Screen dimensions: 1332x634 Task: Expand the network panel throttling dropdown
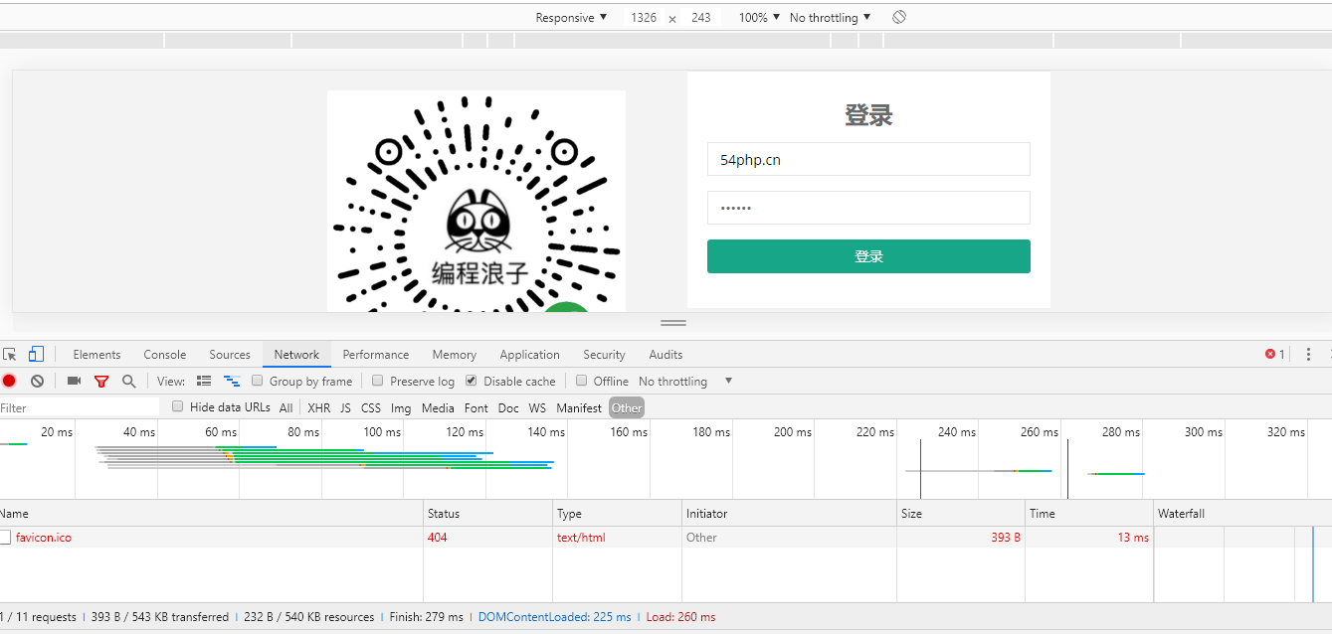pyautogui.click(x=685, y=381)
